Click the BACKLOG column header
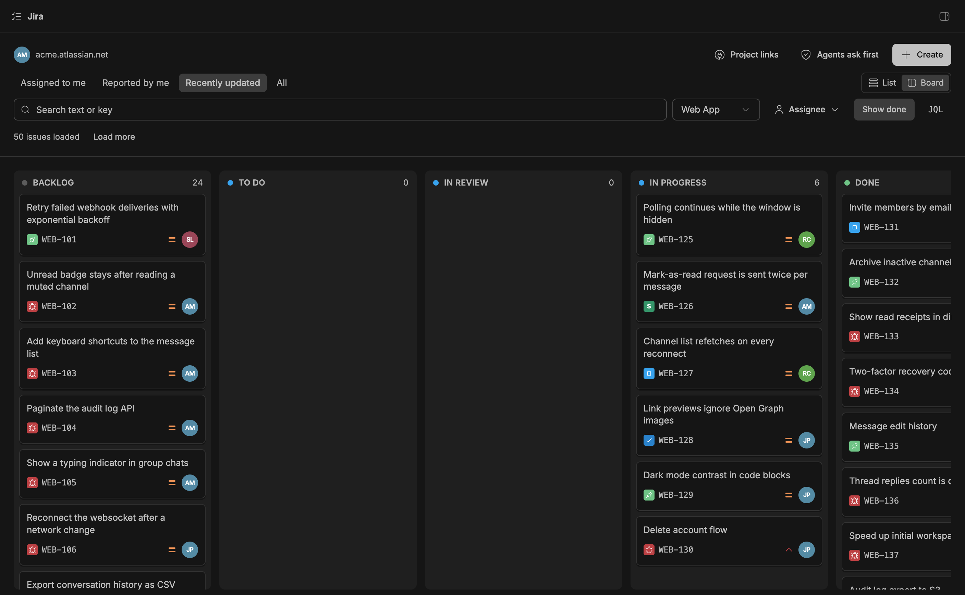The image size is (965, 595). point(112,182)
